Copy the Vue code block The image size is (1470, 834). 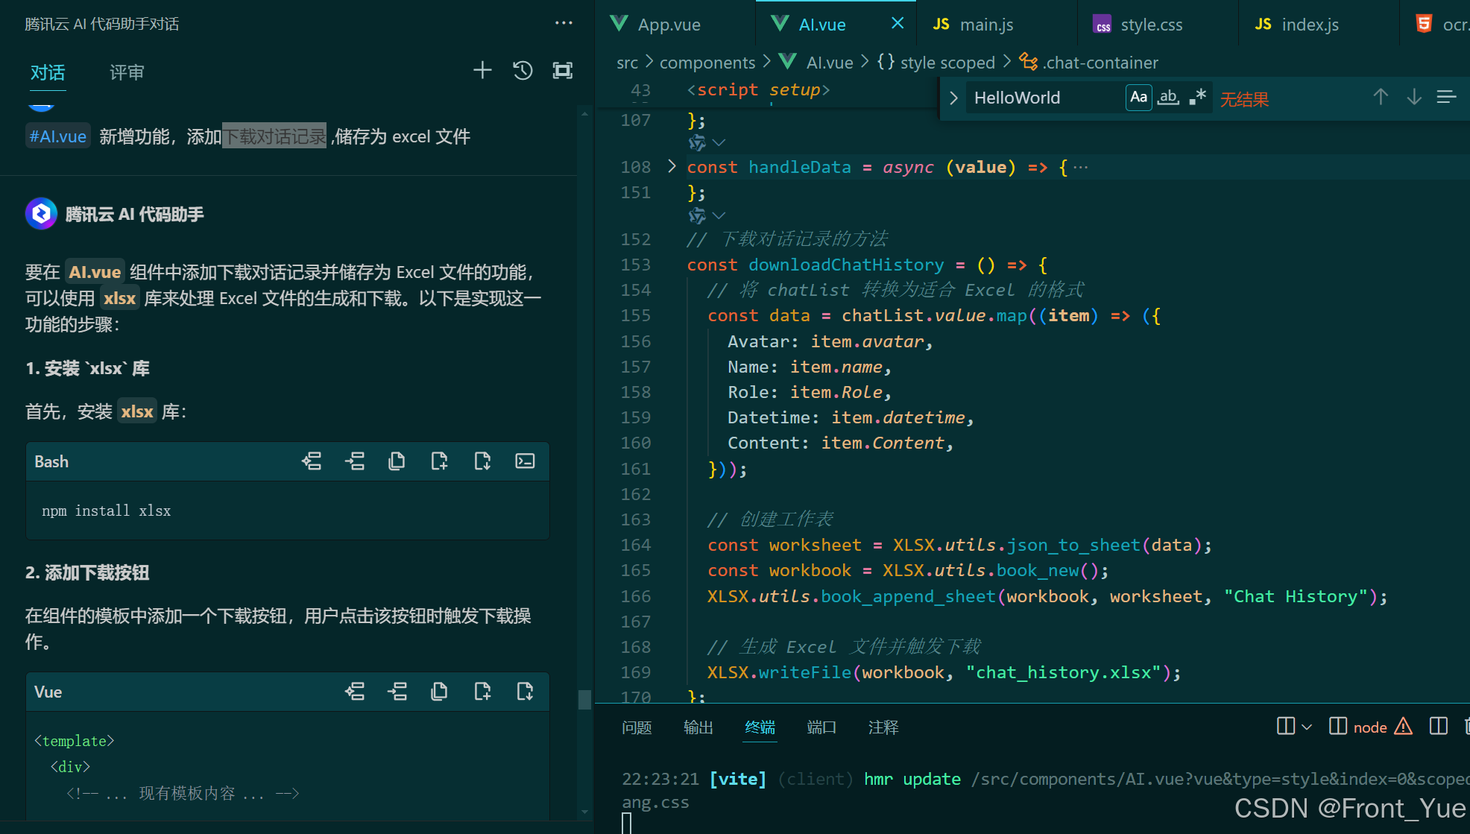tap(439, 692)
